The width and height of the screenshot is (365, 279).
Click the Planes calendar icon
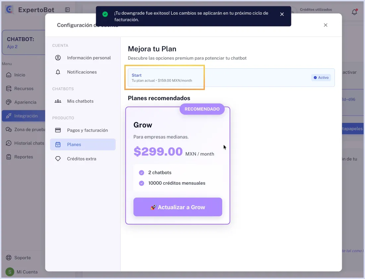[x=58, y=144]
